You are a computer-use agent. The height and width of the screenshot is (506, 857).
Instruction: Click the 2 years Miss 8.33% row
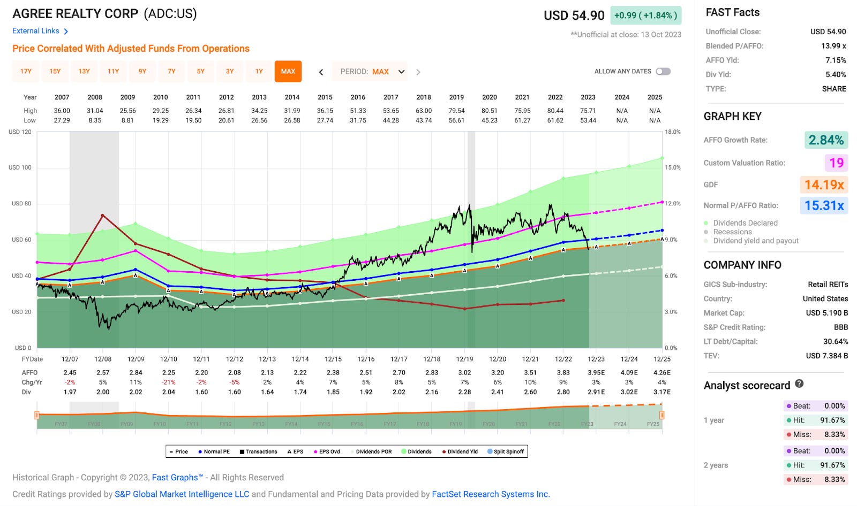pos(815,479)
